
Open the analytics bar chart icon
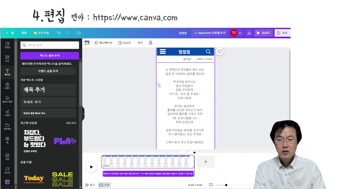[249, 33]
